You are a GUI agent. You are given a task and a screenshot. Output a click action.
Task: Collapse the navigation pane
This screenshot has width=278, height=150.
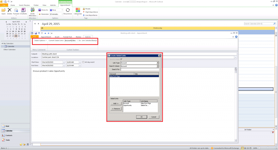[x=30, y=21]
